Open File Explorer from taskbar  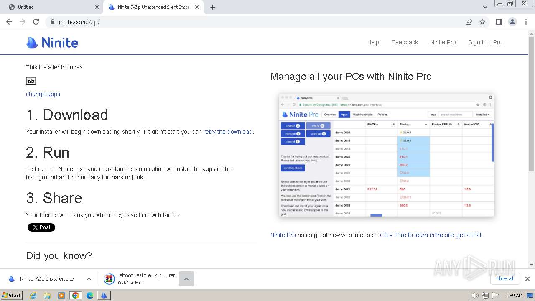pyautogui.click(x=47, y=296)
